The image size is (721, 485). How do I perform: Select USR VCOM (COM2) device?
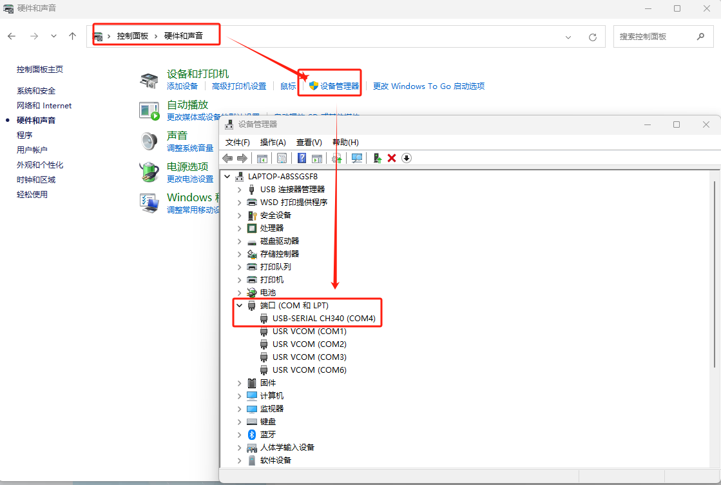(x=309, y=344)
